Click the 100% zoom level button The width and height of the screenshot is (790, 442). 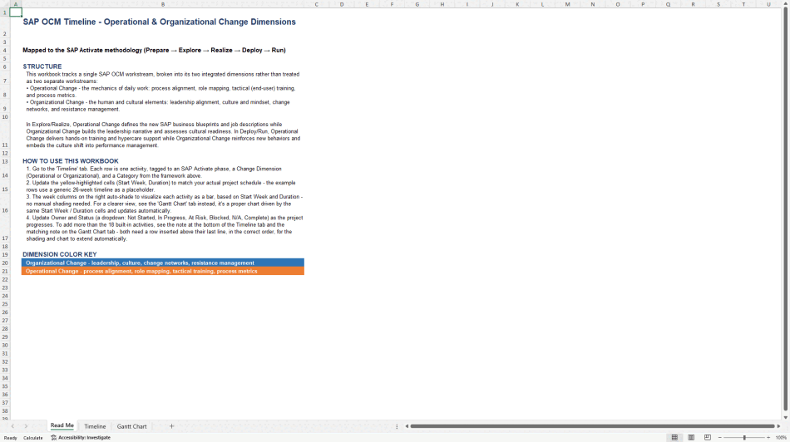pos(781,438)
